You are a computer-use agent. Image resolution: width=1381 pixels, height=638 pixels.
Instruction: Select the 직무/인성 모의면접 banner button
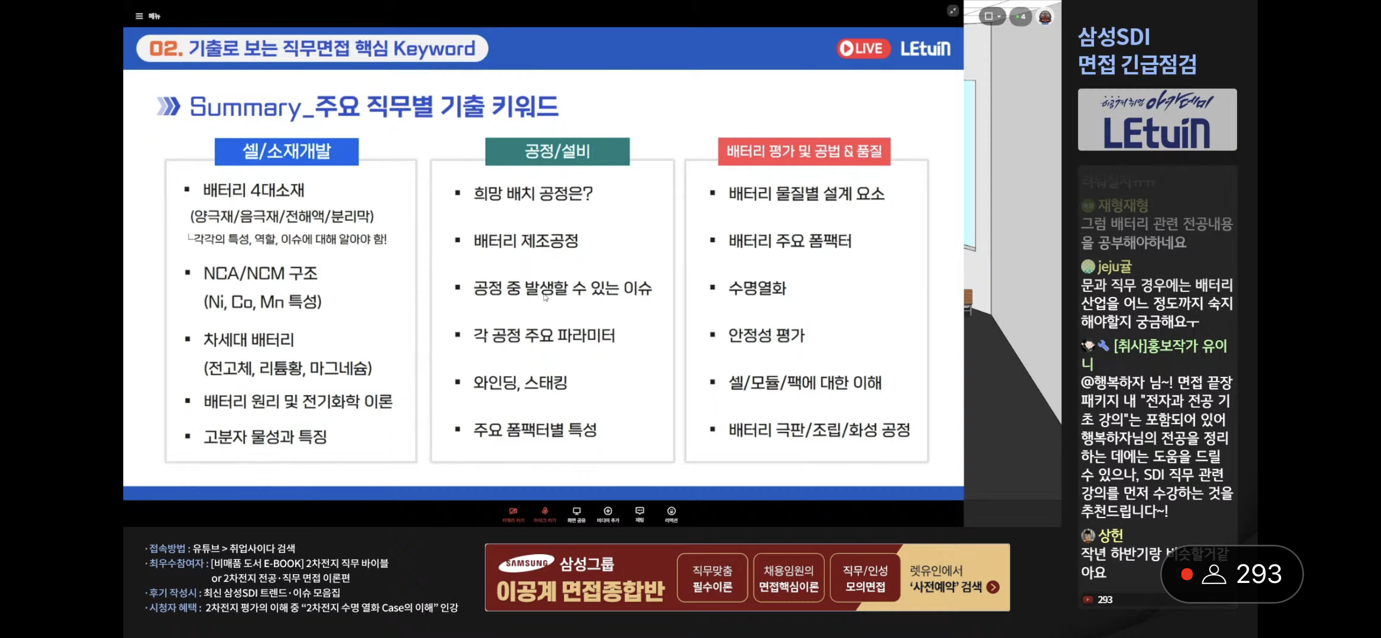click(864, 578)
